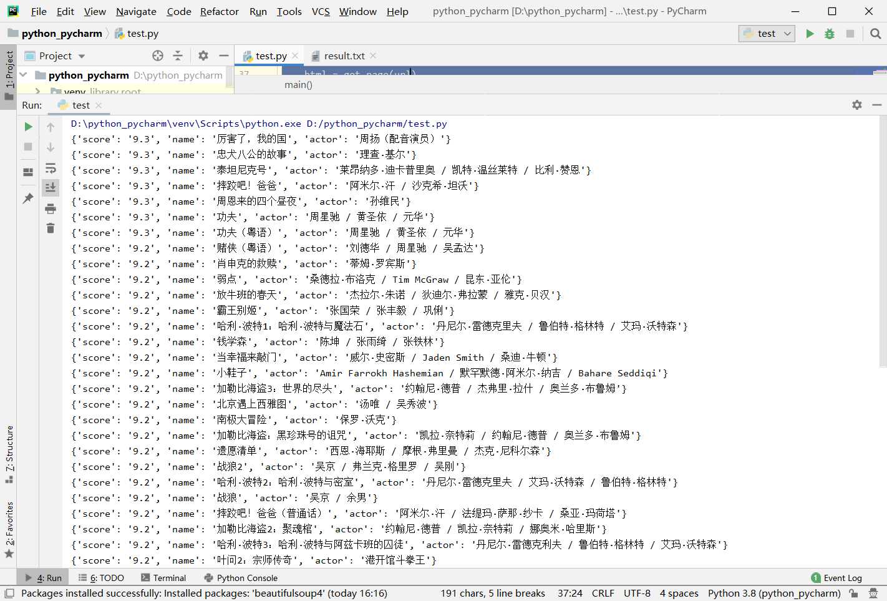The image size is (887, 601).
Task: Click test.py breadcrumb in navigation bar
Action: (137, 34)
